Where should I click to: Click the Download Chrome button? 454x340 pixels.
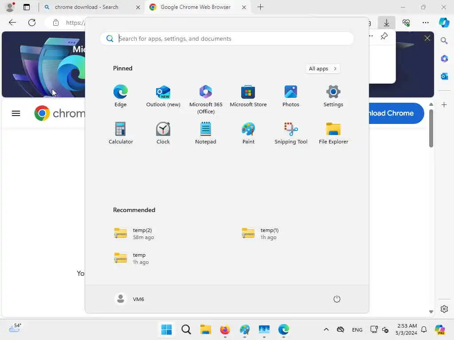[396, 113]
